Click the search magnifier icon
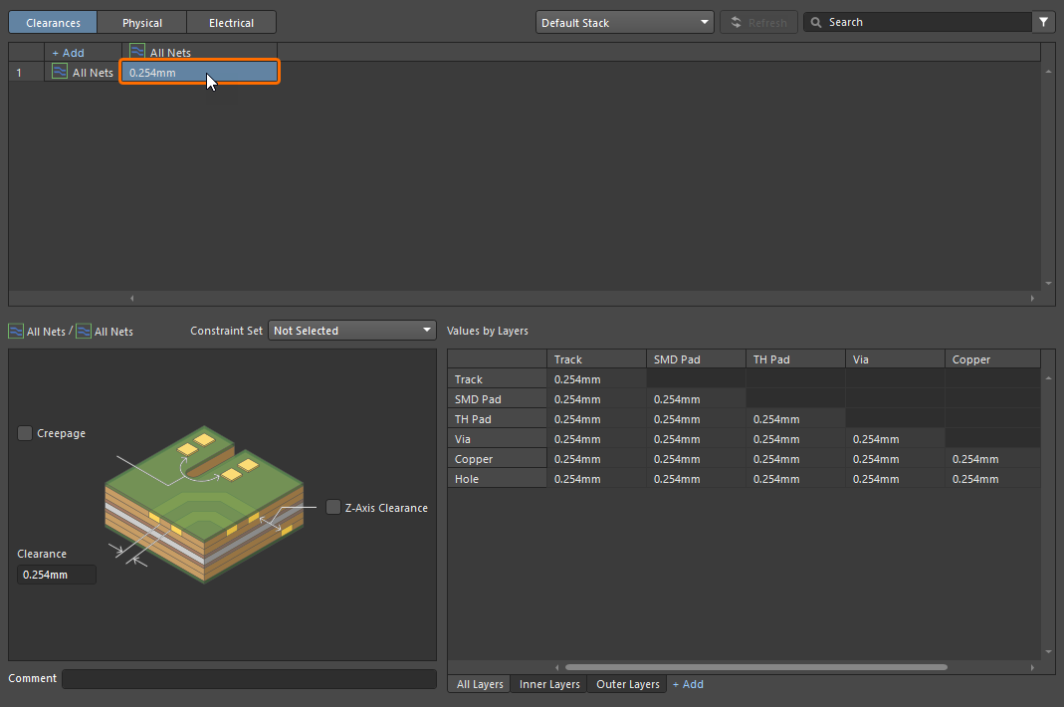Image resolution: width=1064 pixels, height=707 pixels. (816, 22)
